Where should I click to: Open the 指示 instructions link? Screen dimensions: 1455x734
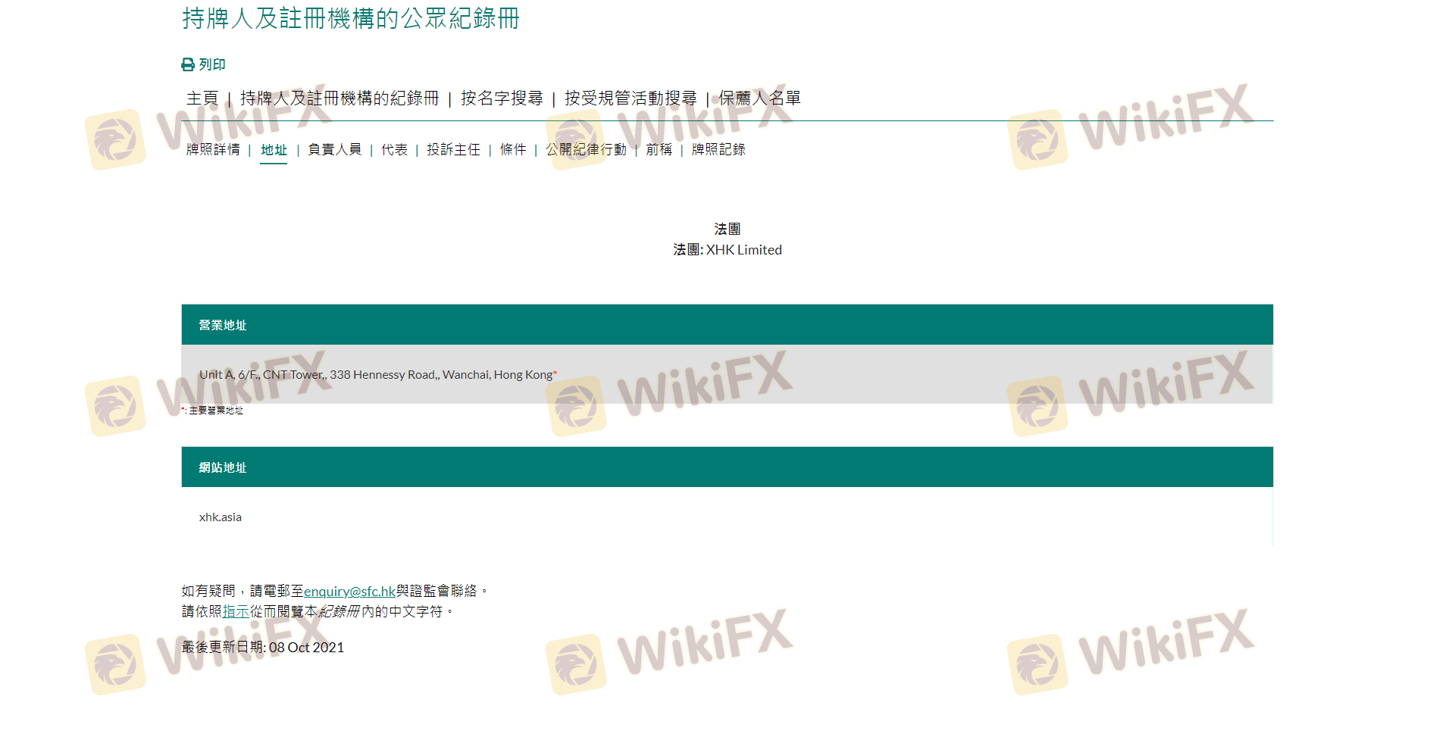[236, 612]
